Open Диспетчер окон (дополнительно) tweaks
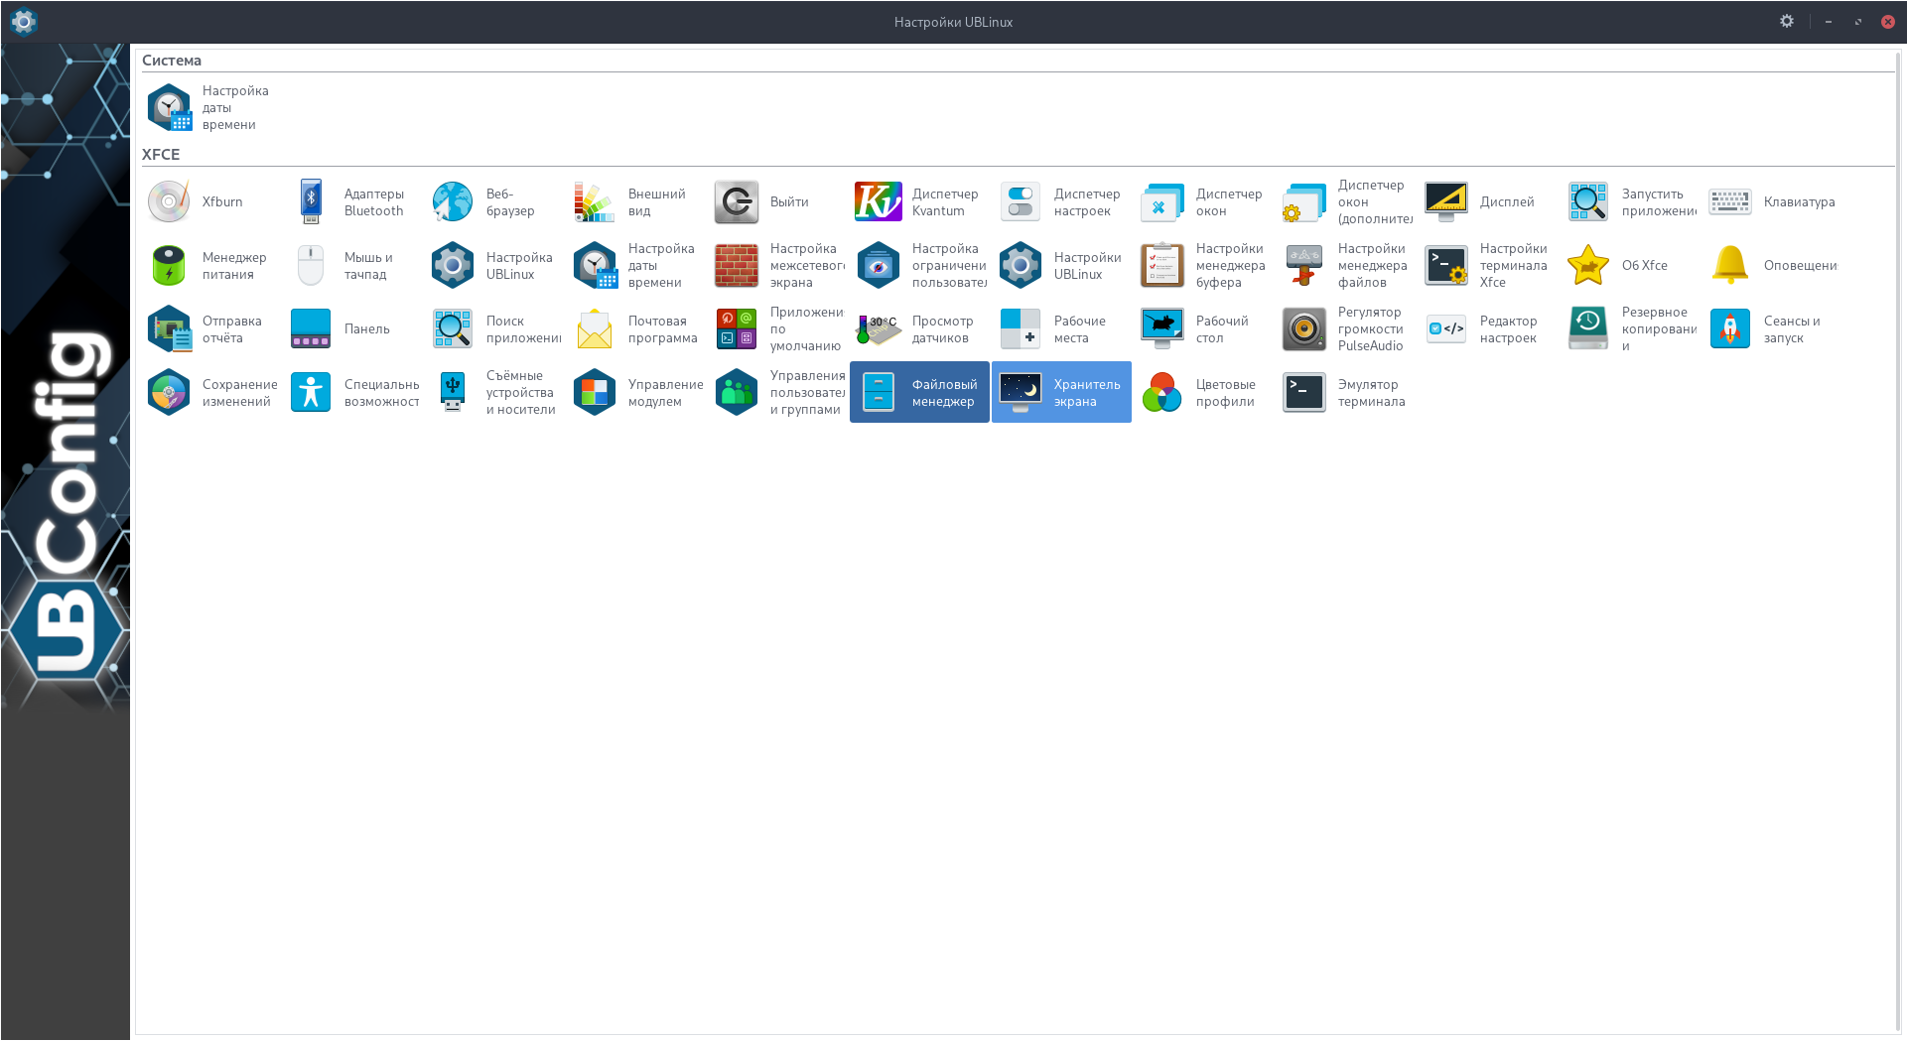 [1346, 202]
